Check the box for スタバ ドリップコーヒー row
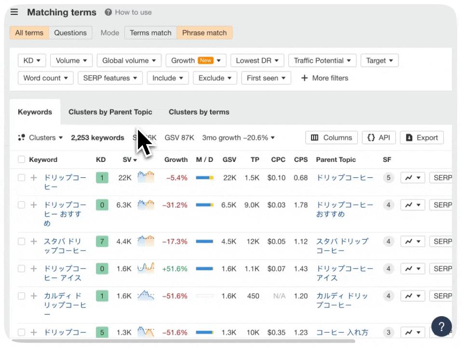Screen dimensions: 461x347 [x=21, y=241]
